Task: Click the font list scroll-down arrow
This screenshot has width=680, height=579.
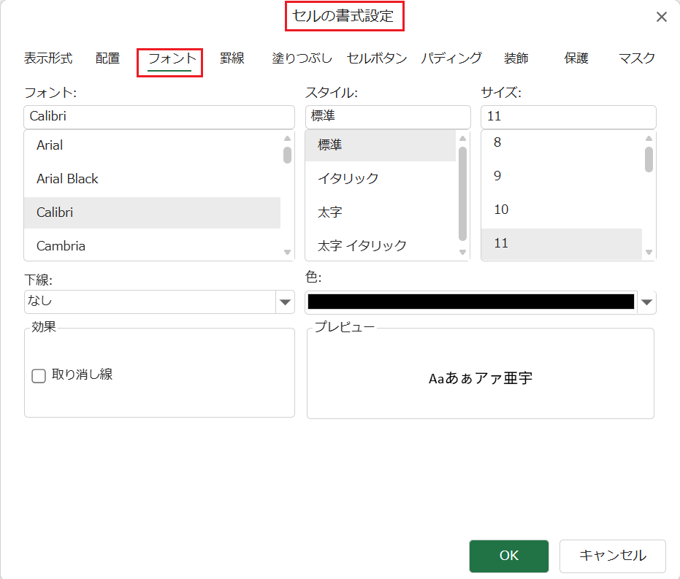Action: [x=287, y=252]
